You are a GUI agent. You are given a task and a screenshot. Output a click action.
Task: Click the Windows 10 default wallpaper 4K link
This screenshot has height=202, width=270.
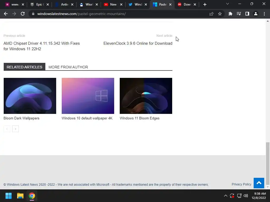pos(87,118)
